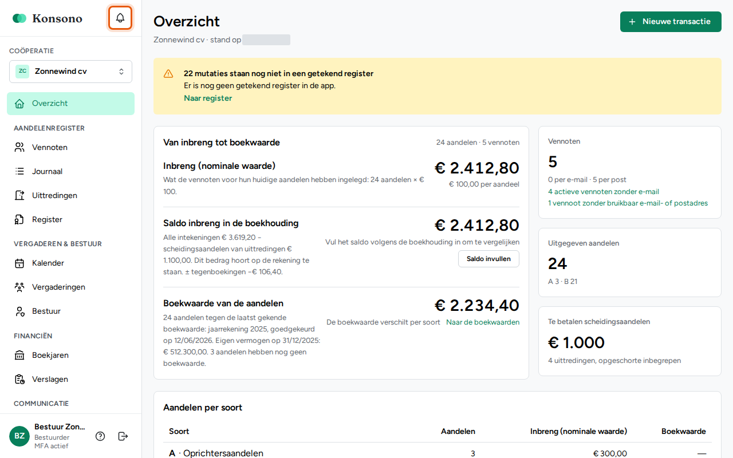Click the Bestuur person icon

click(x=19, y=311)
